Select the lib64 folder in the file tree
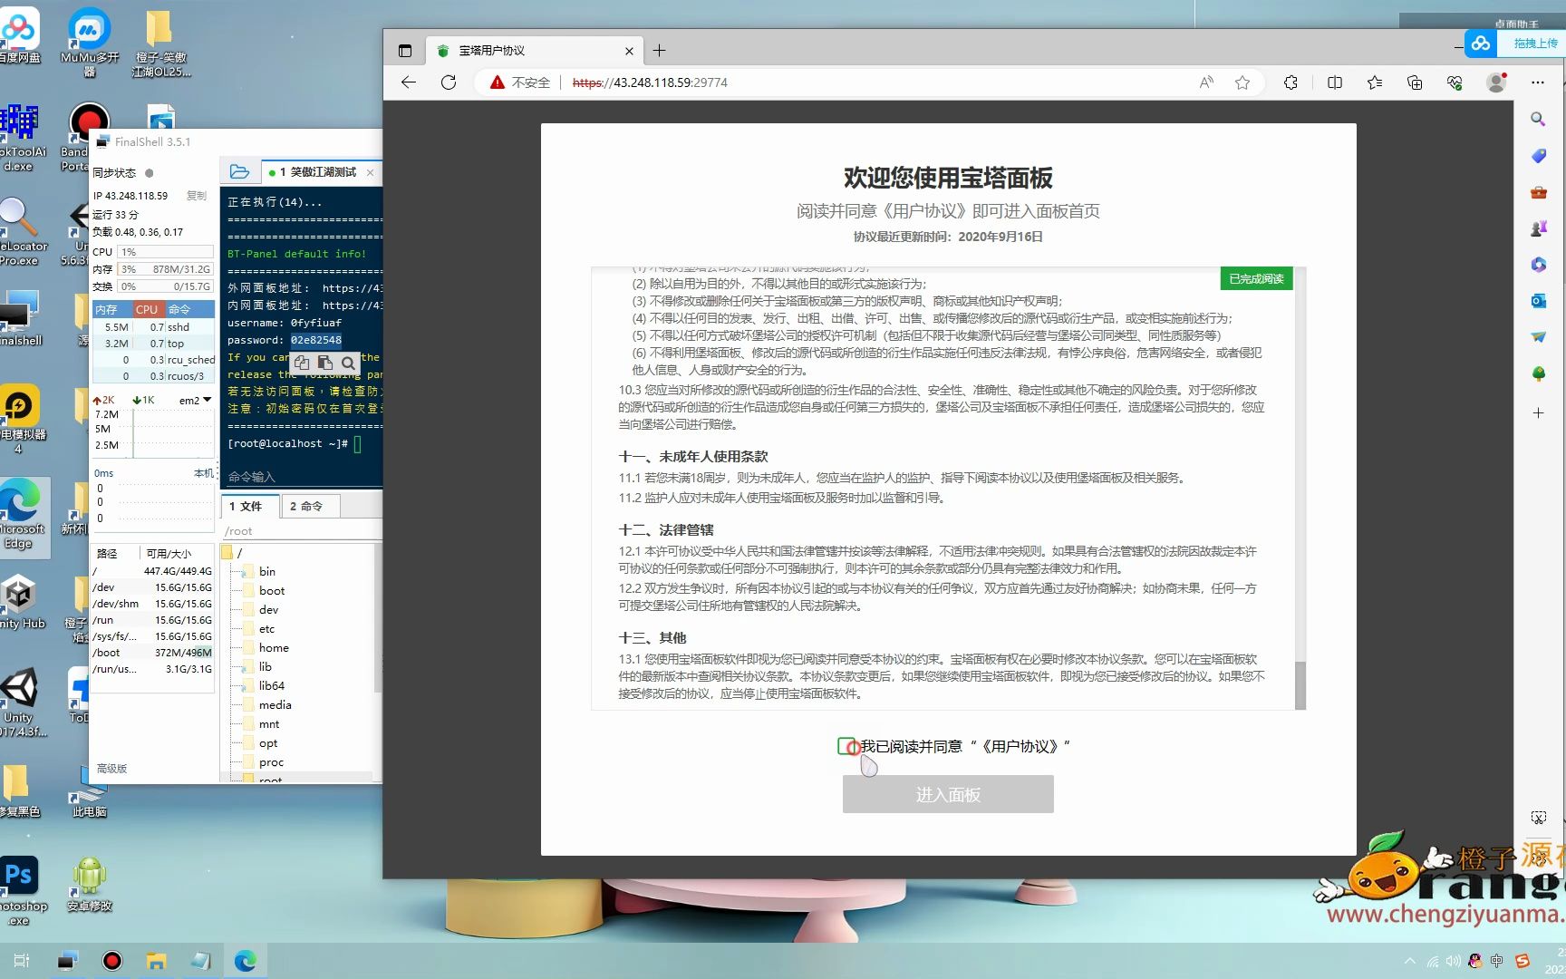This screenshot has height=979, width=1566. 271,685
